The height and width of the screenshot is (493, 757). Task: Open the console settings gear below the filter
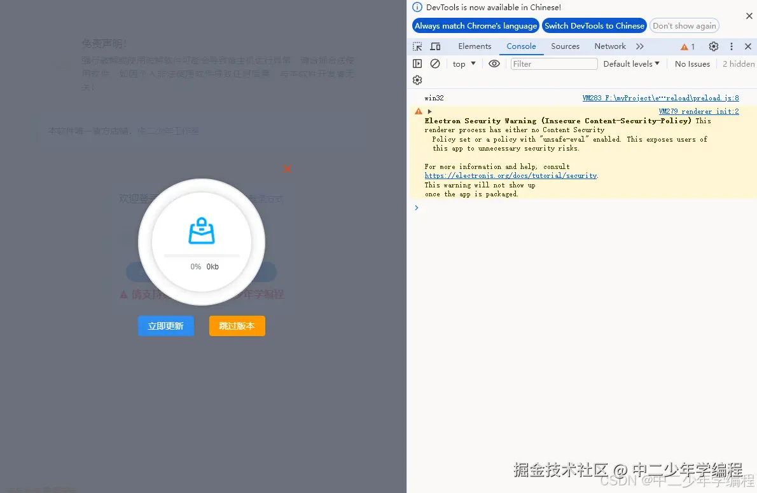(417, 79)
